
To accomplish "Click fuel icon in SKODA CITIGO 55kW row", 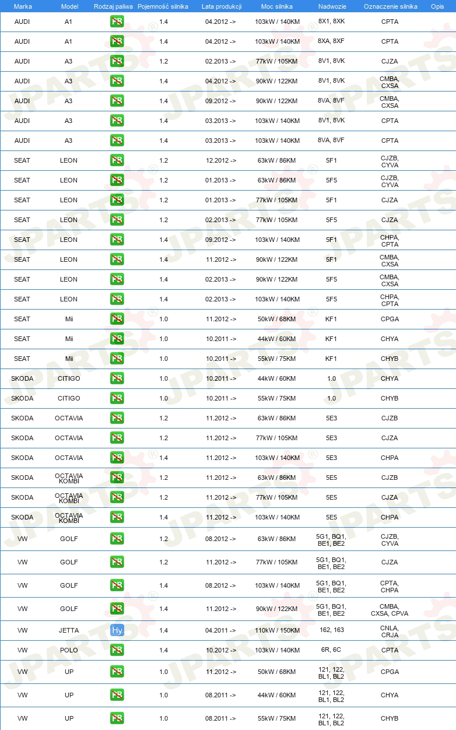I will (x=117, y=398).
